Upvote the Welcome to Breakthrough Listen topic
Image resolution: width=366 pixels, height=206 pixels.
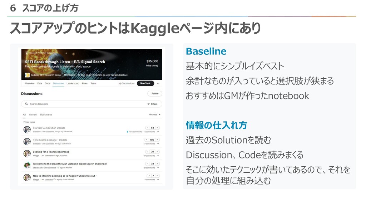tap(148, 164)
